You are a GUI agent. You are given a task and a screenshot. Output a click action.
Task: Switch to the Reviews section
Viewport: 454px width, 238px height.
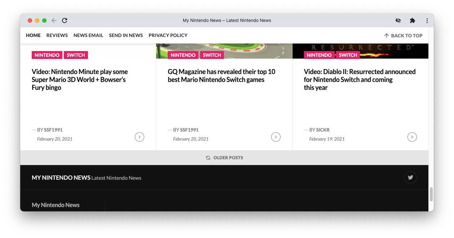click(x=57, y=35)
